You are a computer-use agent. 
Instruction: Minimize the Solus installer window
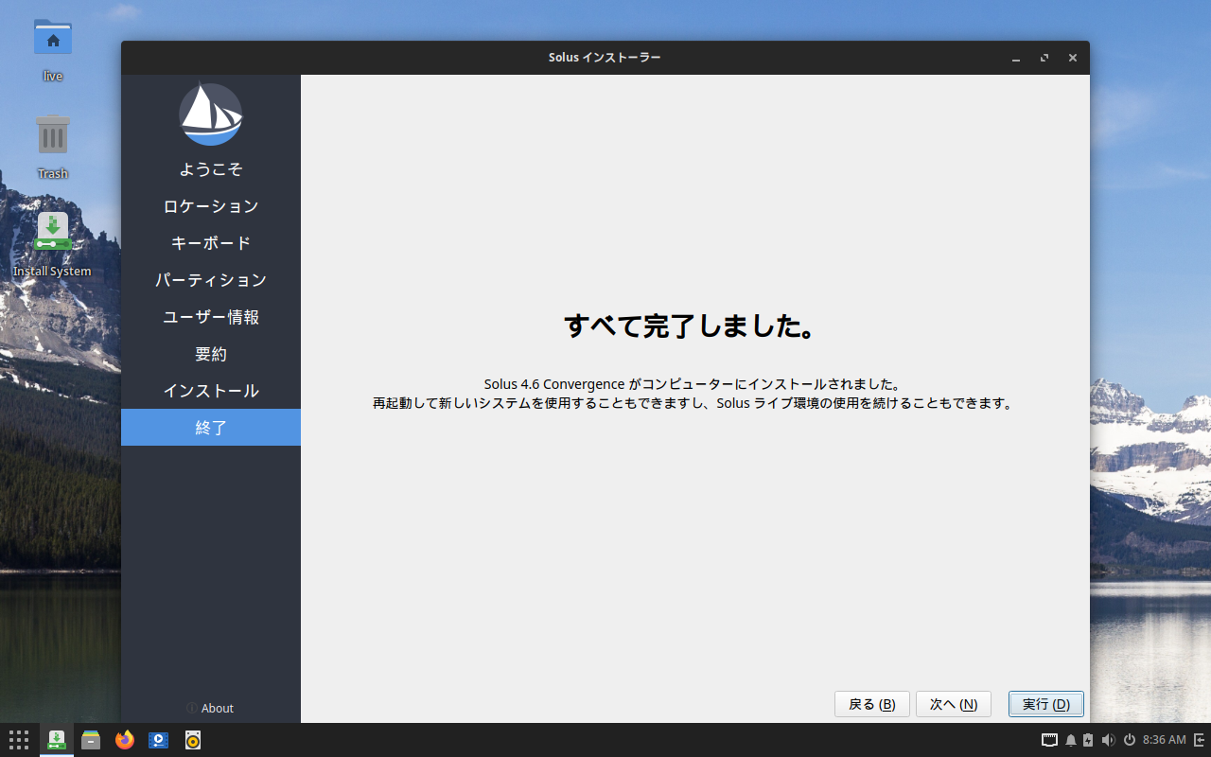1016,58
